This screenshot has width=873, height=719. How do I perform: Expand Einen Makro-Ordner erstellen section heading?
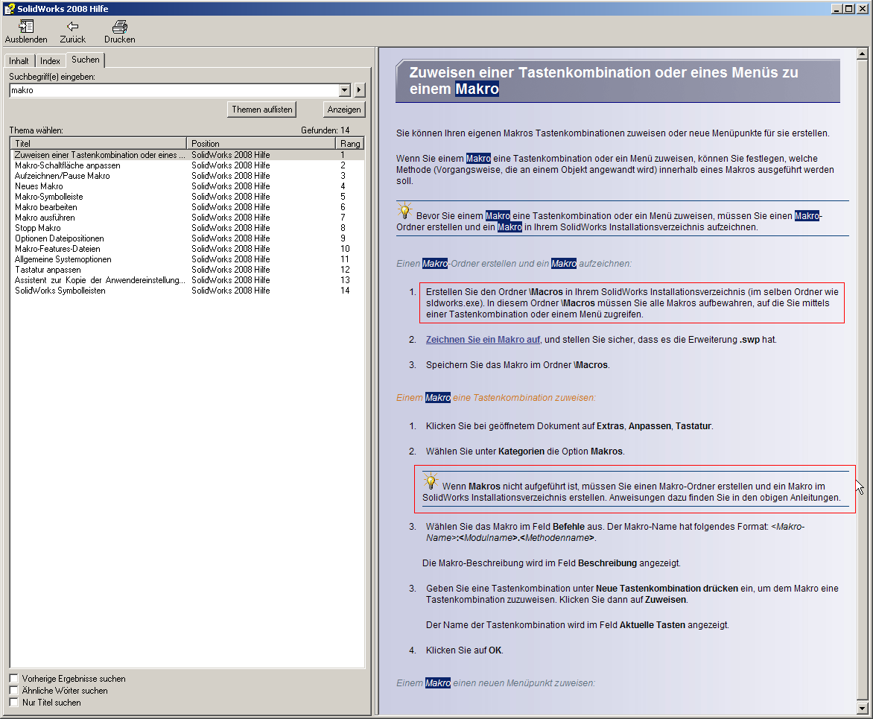[x=514, y=264]
